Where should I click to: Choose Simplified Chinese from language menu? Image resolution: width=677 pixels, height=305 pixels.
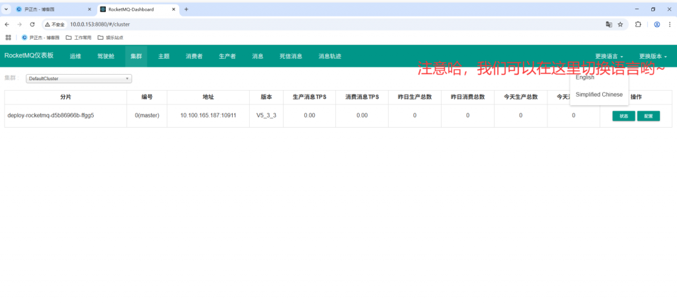click(x=599, y=94)
